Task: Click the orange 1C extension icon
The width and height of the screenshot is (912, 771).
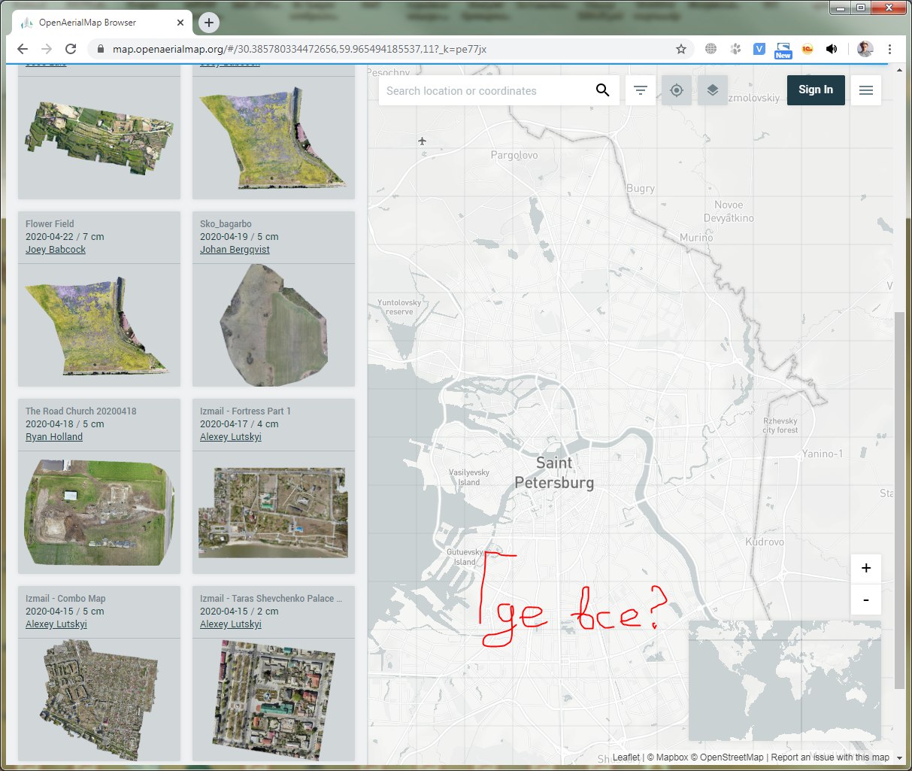Action: 807,49
